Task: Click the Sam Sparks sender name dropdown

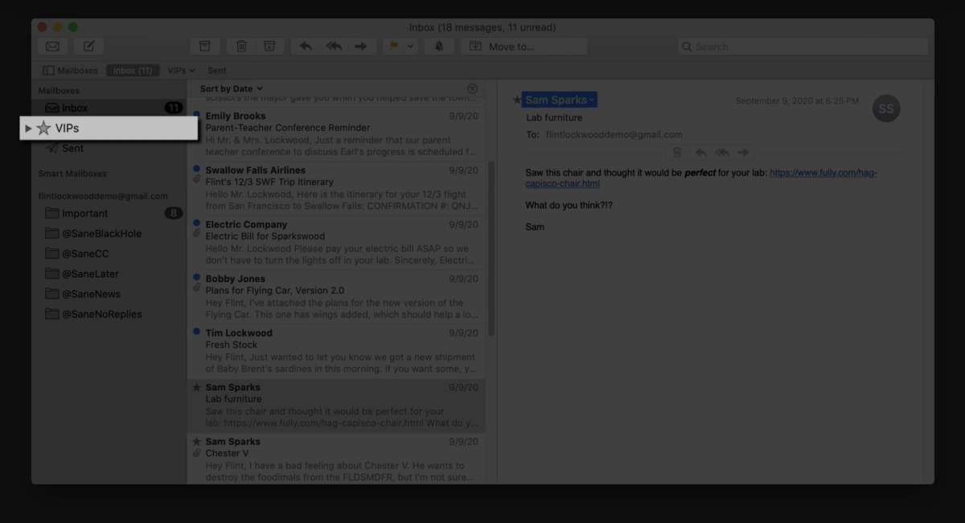Action: [x=560, y=100]
